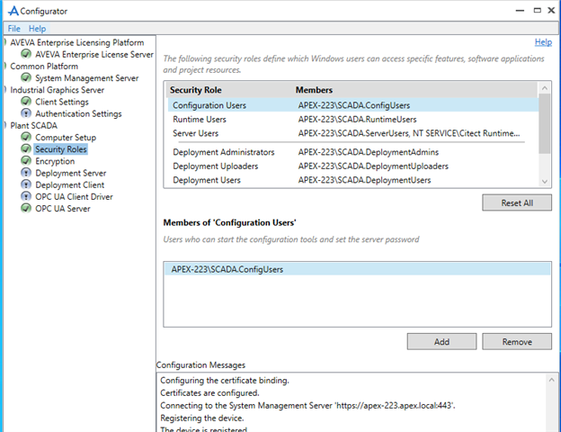Click the Members column header
This screenshot has width=561, height=432.
pos(314,90)
